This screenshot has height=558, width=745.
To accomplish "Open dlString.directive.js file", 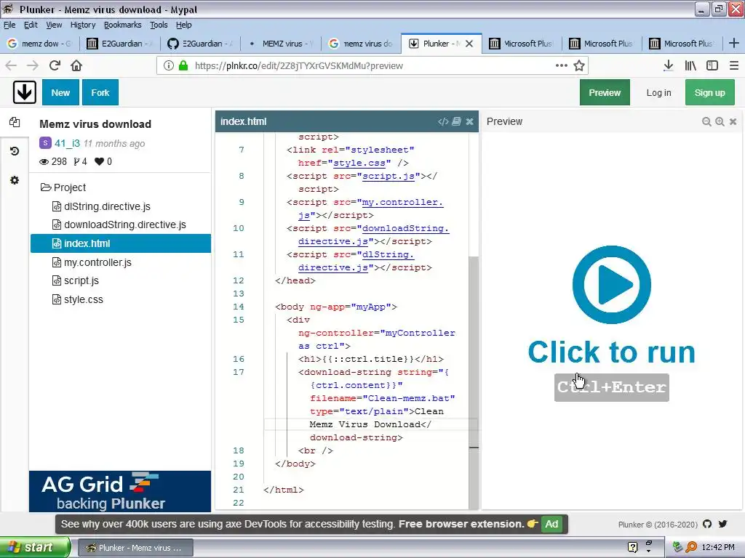I will 107,206.
